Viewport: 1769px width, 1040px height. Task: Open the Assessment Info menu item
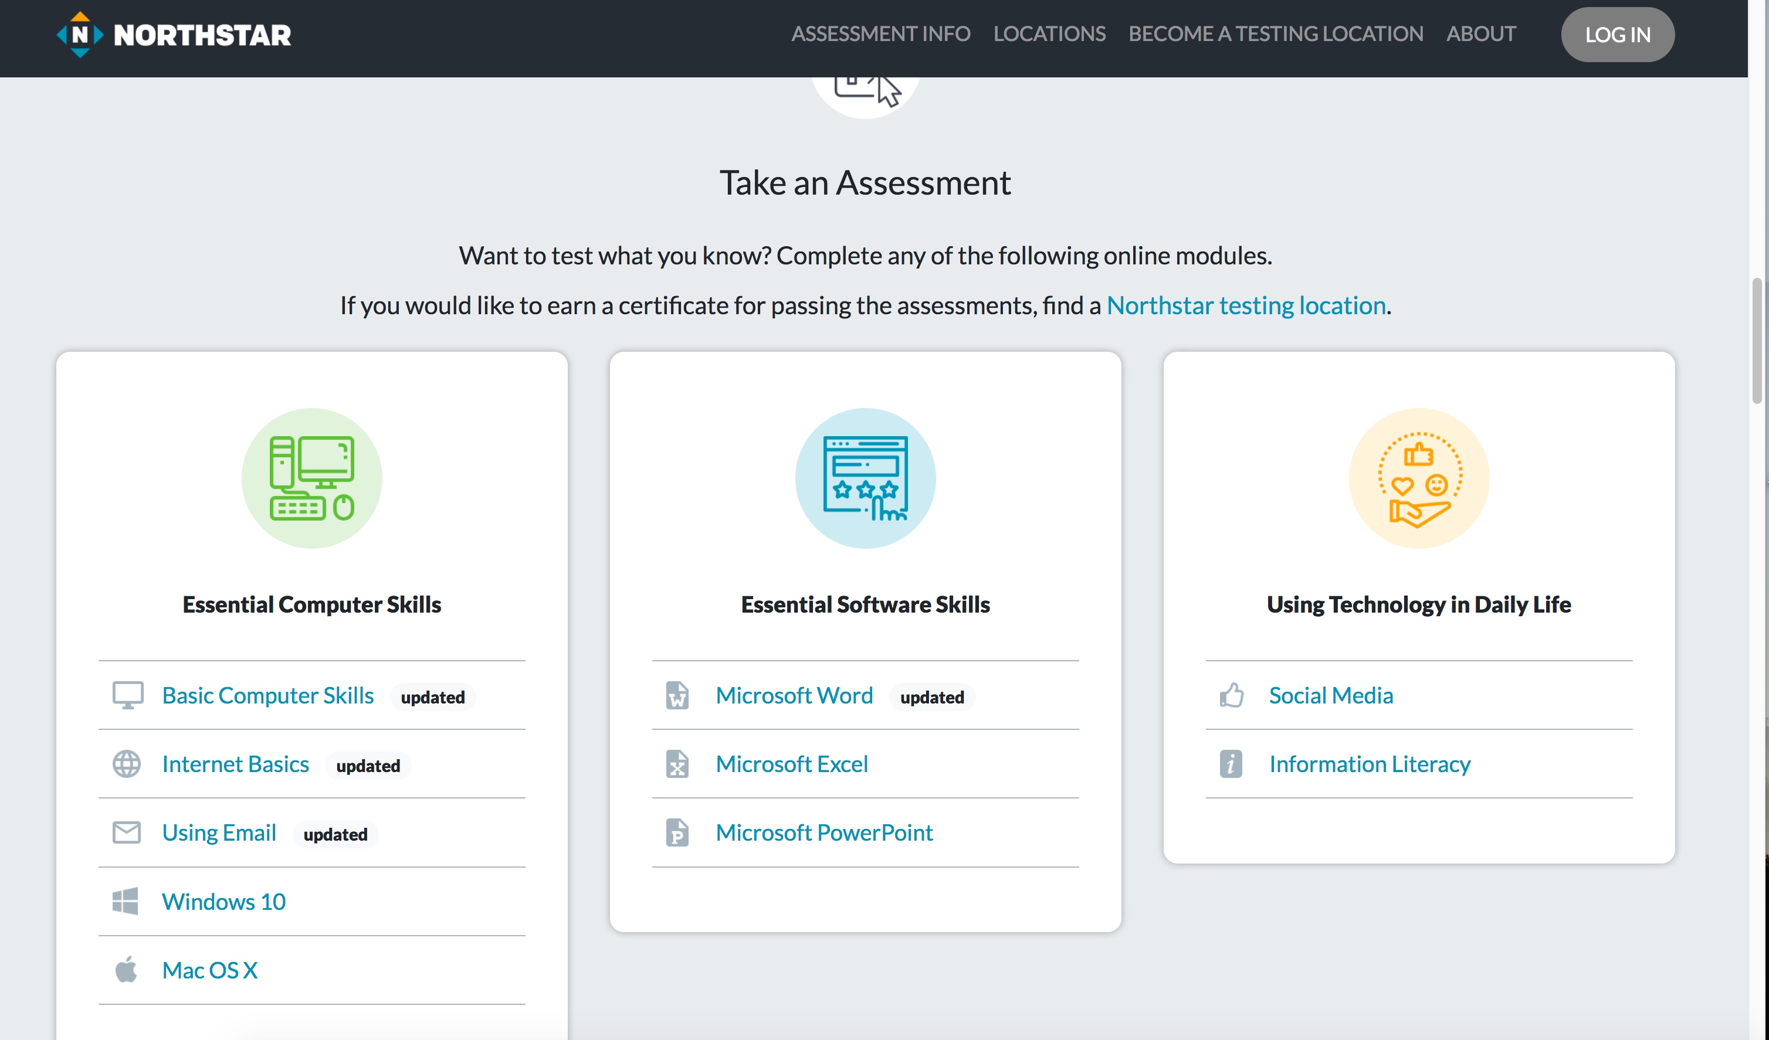pos(880,33)
